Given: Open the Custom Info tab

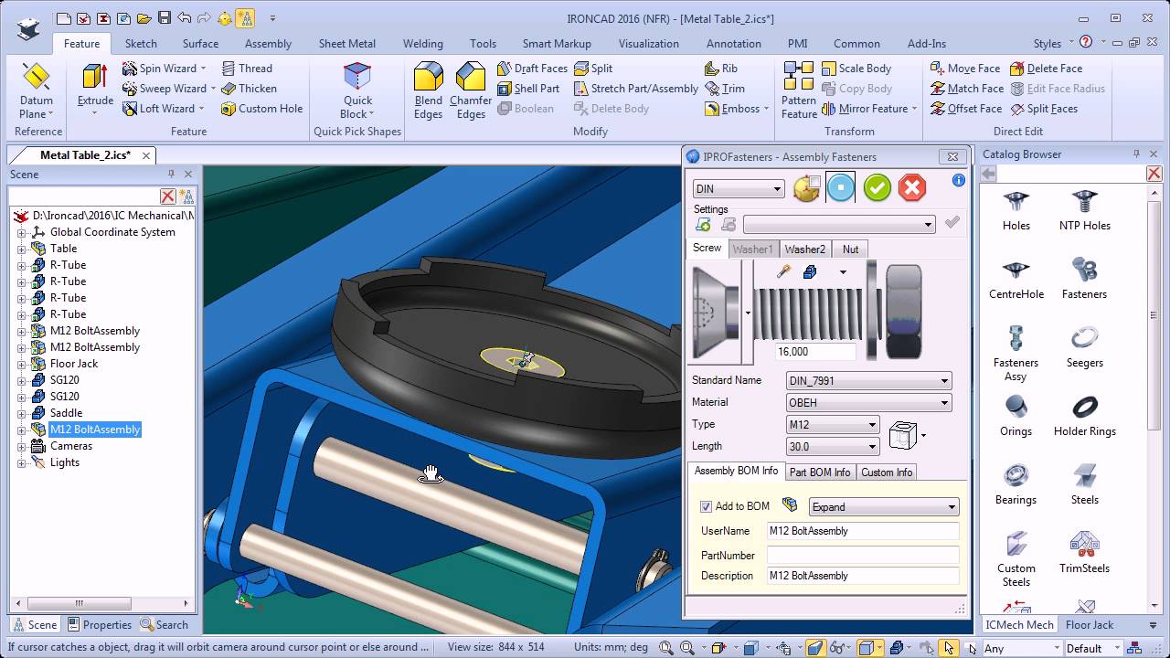Looking at the screenshot, I should [886, 472].
